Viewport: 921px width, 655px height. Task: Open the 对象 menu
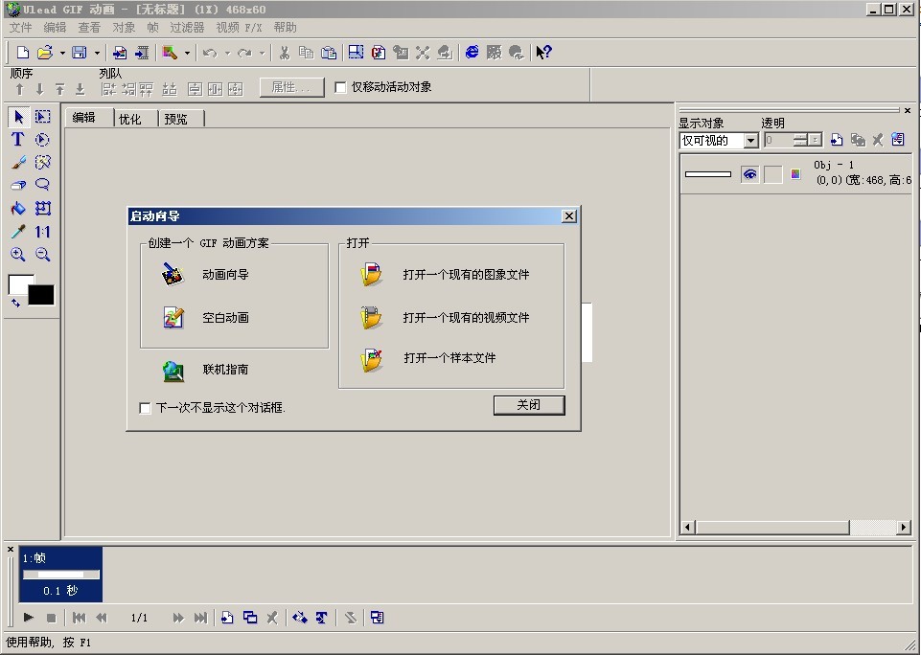point(124,28)
